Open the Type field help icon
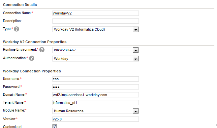This screenshot has height=128, width=217. pos(16,29)
